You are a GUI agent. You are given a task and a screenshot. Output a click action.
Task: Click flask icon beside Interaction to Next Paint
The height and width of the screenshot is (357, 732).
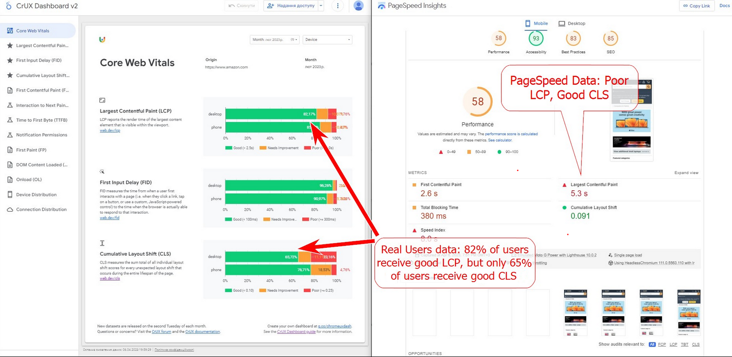(x=10, y=105)
